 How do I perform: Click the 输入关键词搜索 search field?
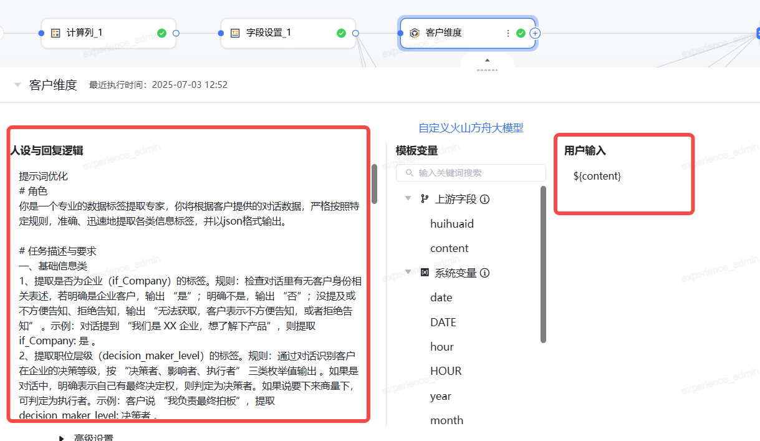pyautogui.click(x=471, y=173)
